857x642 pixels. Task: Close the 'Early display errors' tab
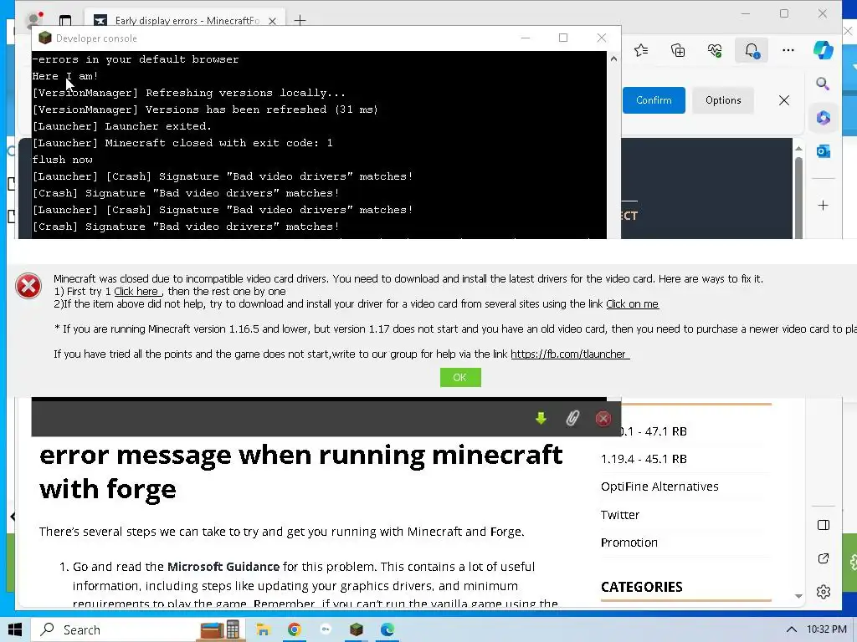click(x=272, y=21)
